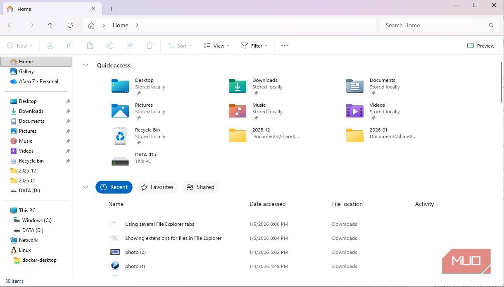Image resolution: width=504 pixels, height=287 pixels.
Task: Unpin Desktop via sidebar pin icon
Action: [x=68, y=101]
